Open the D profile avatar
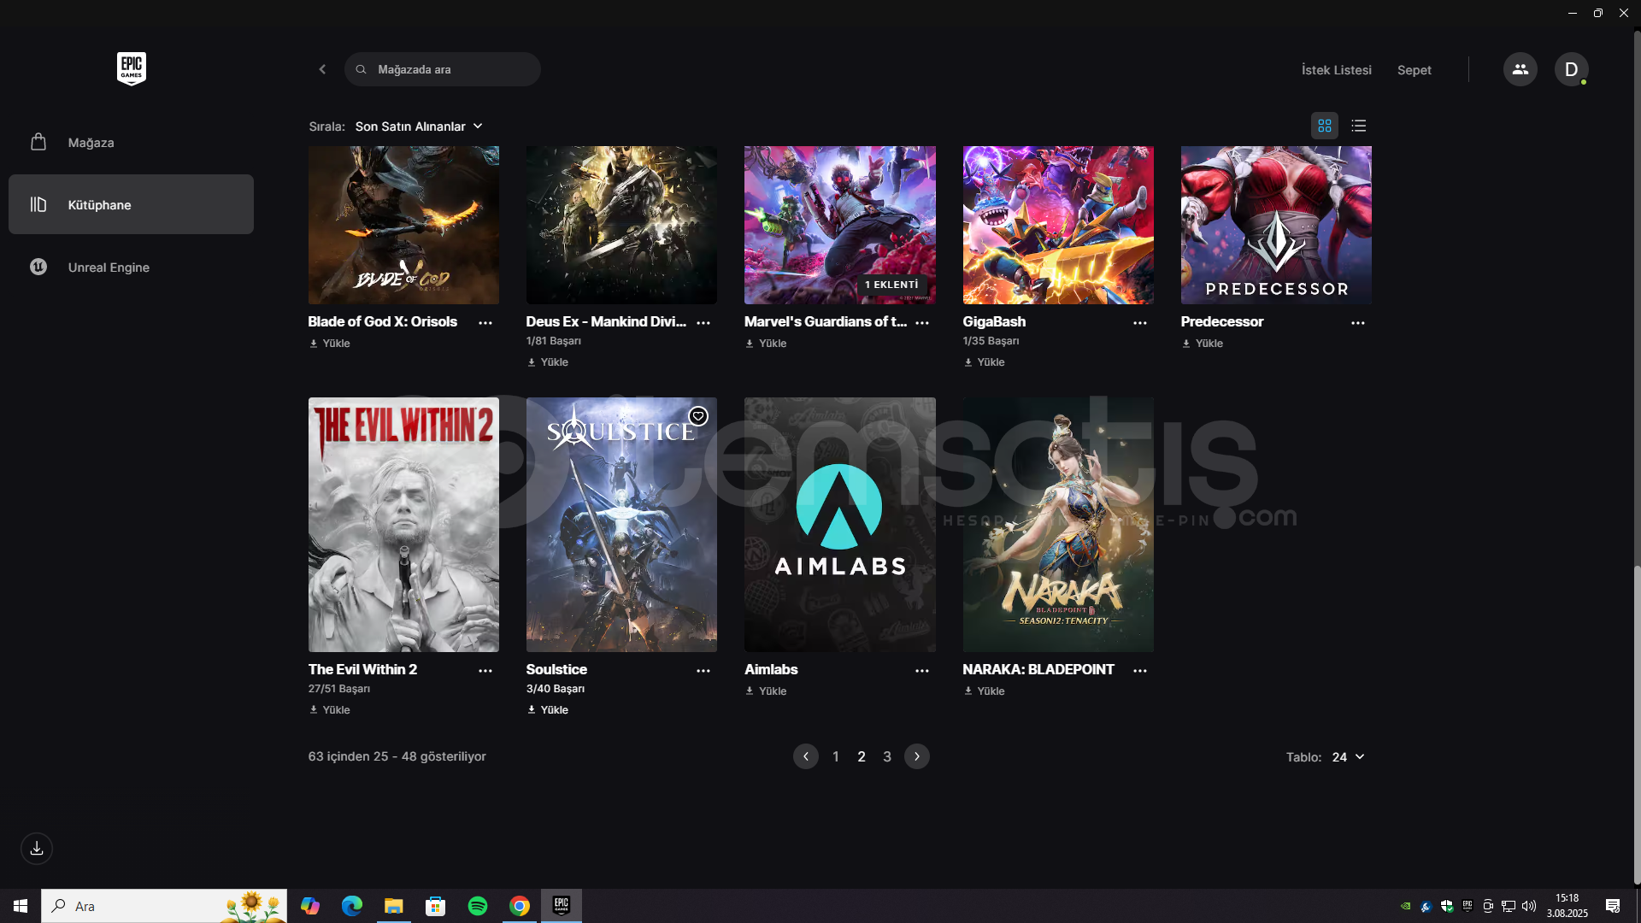Viewport: 1641px width, 923px height. [1571, 69]
